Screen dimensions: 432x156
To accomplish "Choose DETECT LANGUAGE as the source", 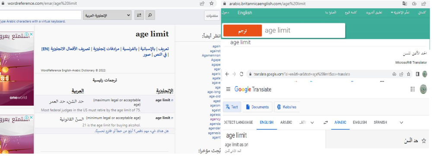I will click(x=238, y=122).
